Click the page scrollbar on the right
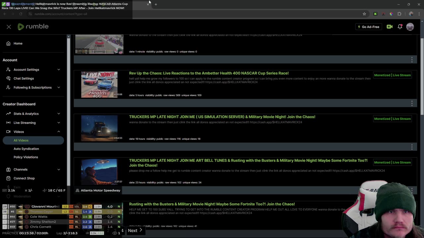The width and height of the screenshot is (424, 238). click(422, 76)
